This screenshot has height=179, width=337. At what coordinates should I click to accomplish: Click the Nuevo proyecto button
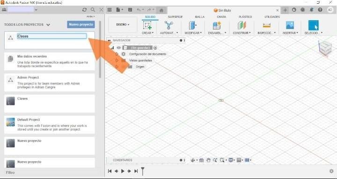click(x=81, y=24)
